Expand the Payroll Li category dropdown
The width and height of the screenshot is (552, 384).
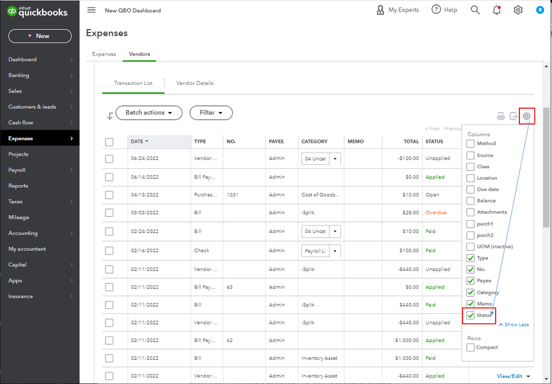click(335, 251)
